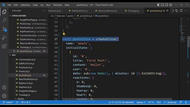Change line endings via CRLF

pyautogui.click(x=159, y=102)
